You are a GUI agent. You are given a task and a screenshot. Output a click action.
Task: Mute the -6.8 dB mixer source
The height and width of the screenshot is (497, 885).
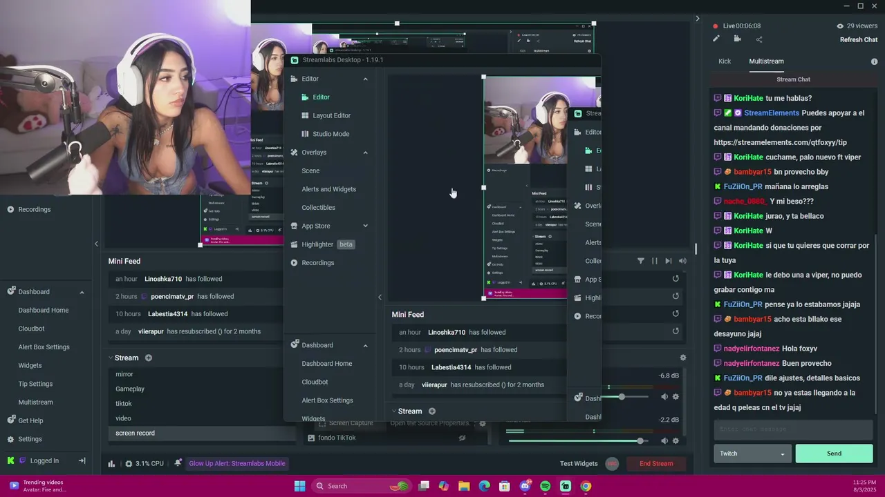(664, 397)
